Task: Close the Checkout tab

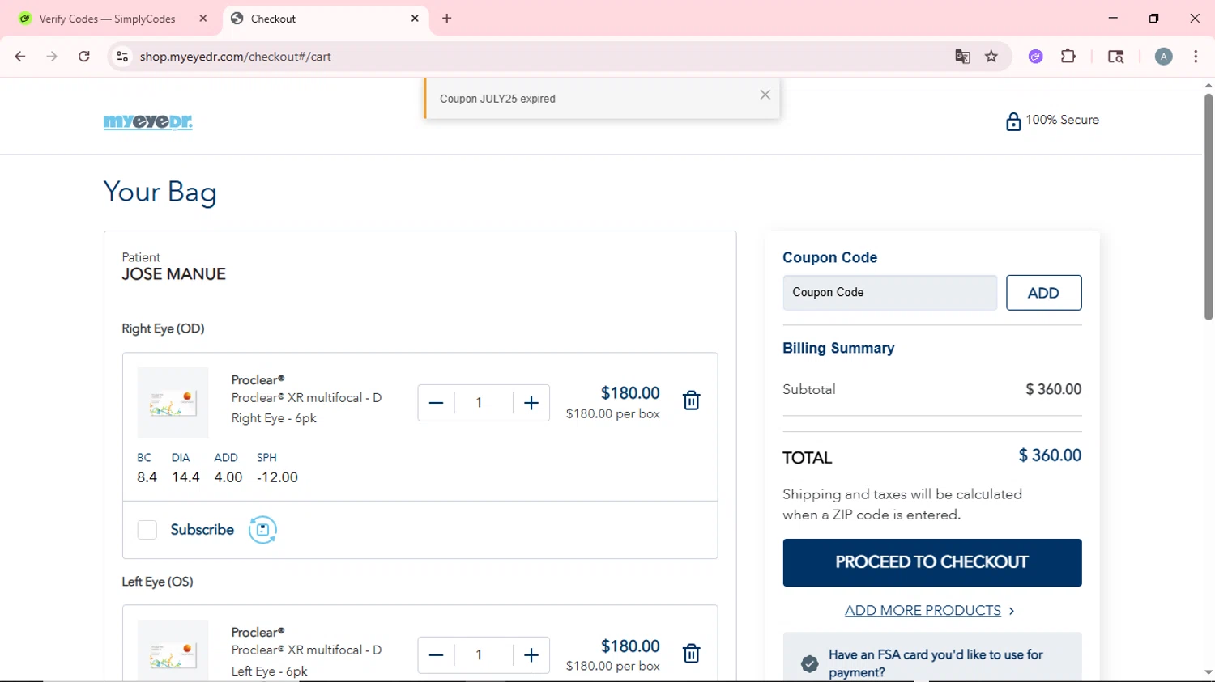Action: tap(415, 19)
